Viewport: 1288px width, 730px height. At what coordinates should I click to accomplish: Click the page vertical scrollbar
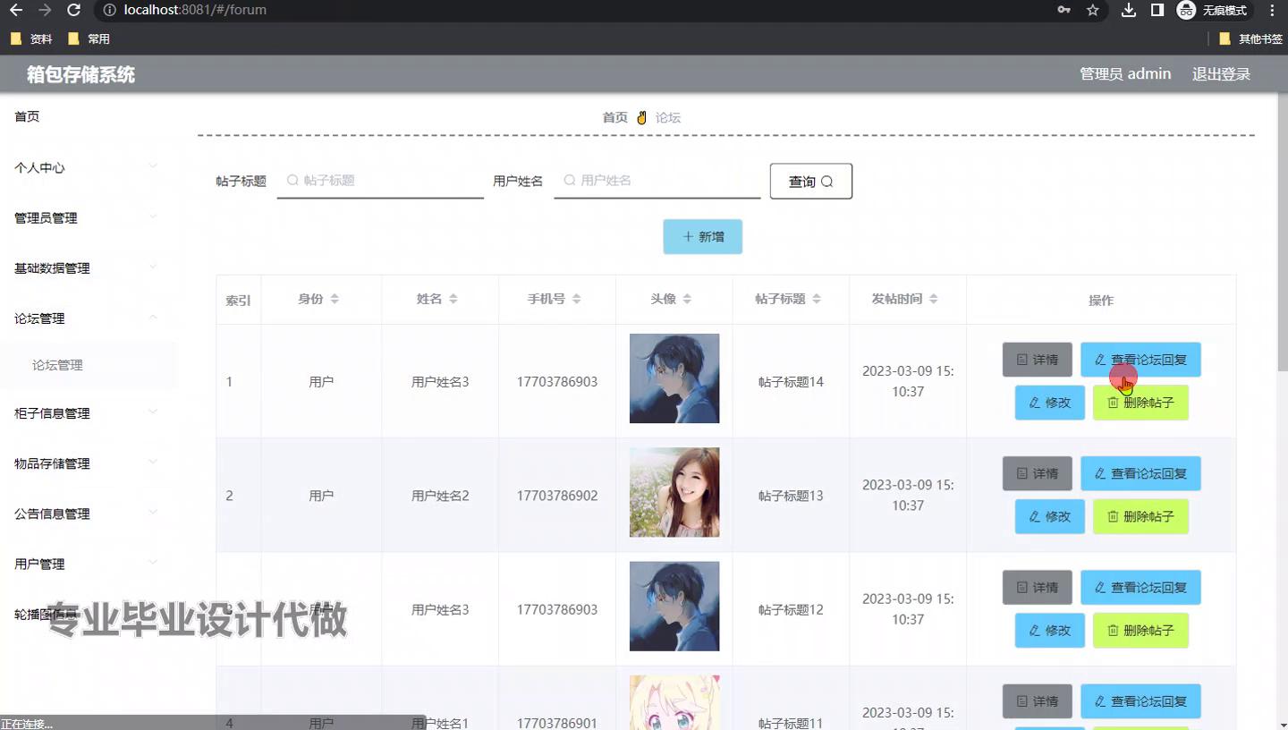[1283, 233]
